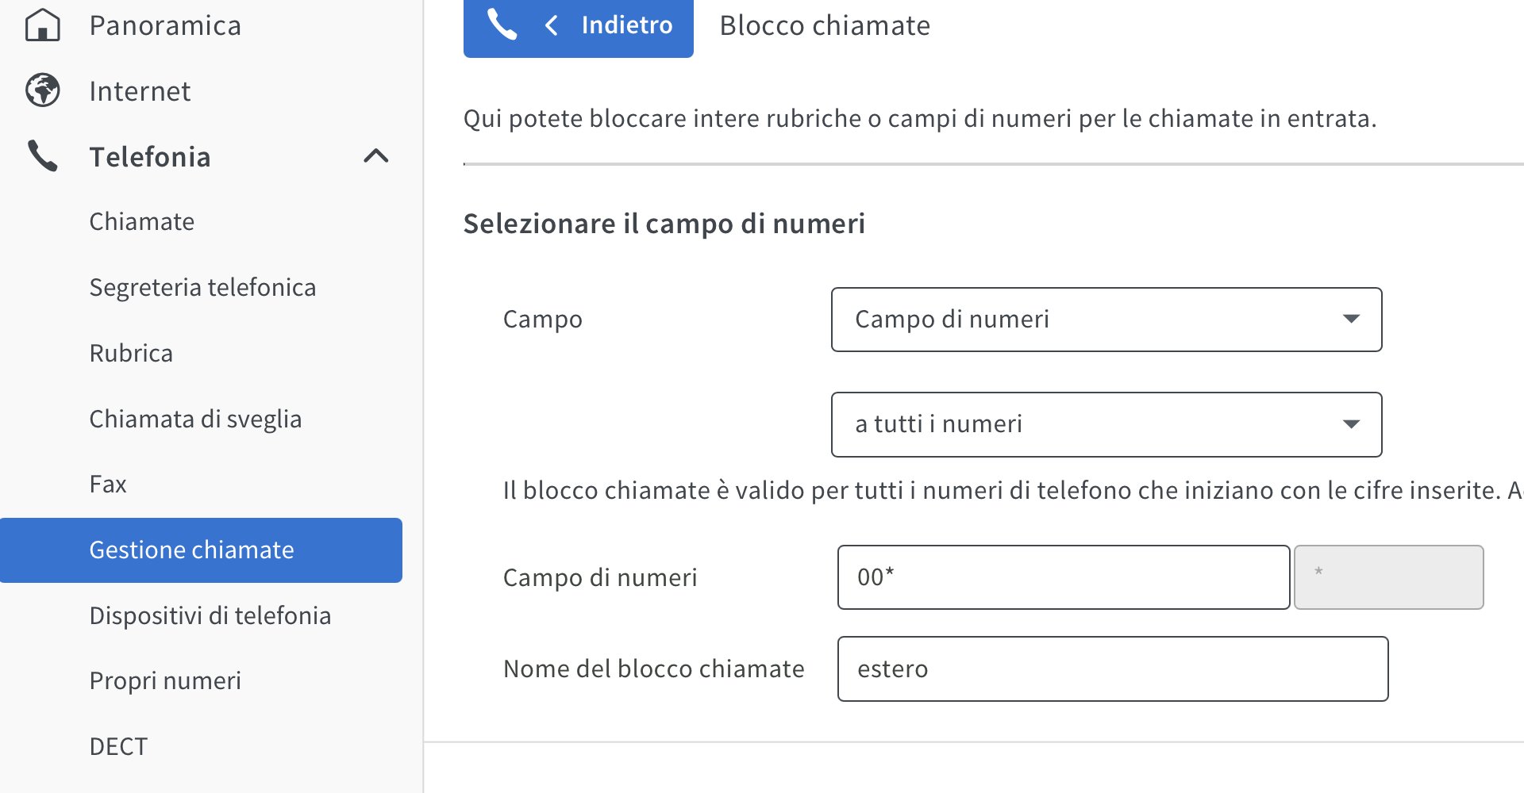Open Segreteria telefonica menu item

click(x=202, y=287)
